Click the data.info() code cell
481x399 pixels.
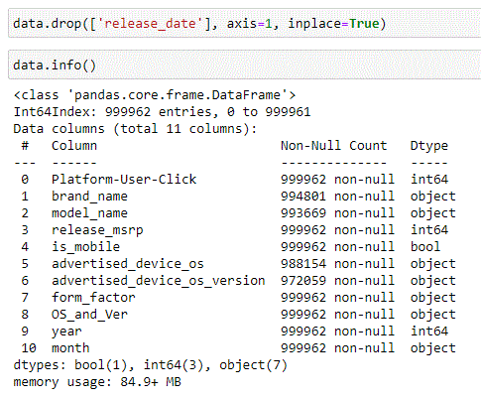click(244, 65)
